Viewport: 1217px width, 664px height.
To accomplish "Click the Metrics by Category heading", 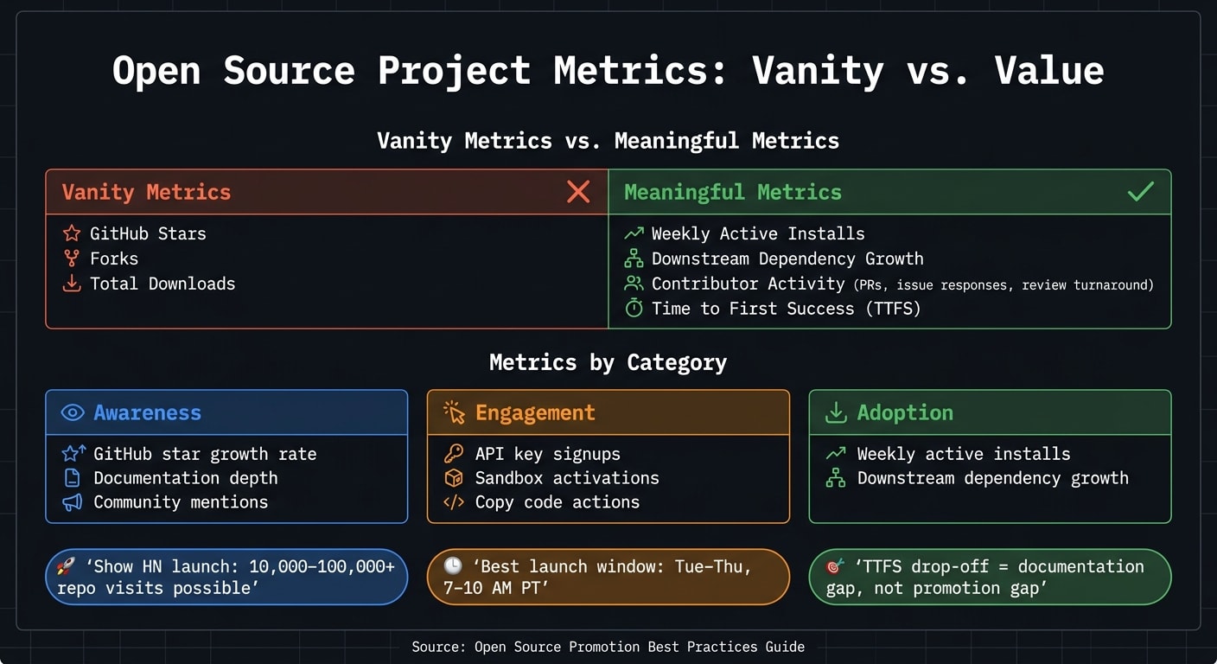I will [608, 361].
